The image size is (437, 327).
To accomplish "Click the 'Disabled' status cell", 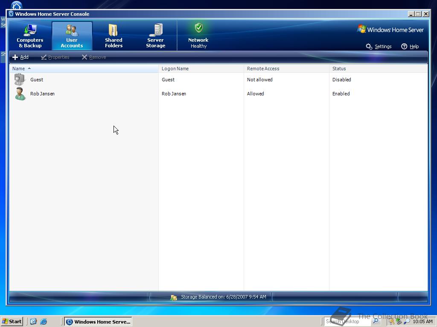I will [x=342, y=80].
